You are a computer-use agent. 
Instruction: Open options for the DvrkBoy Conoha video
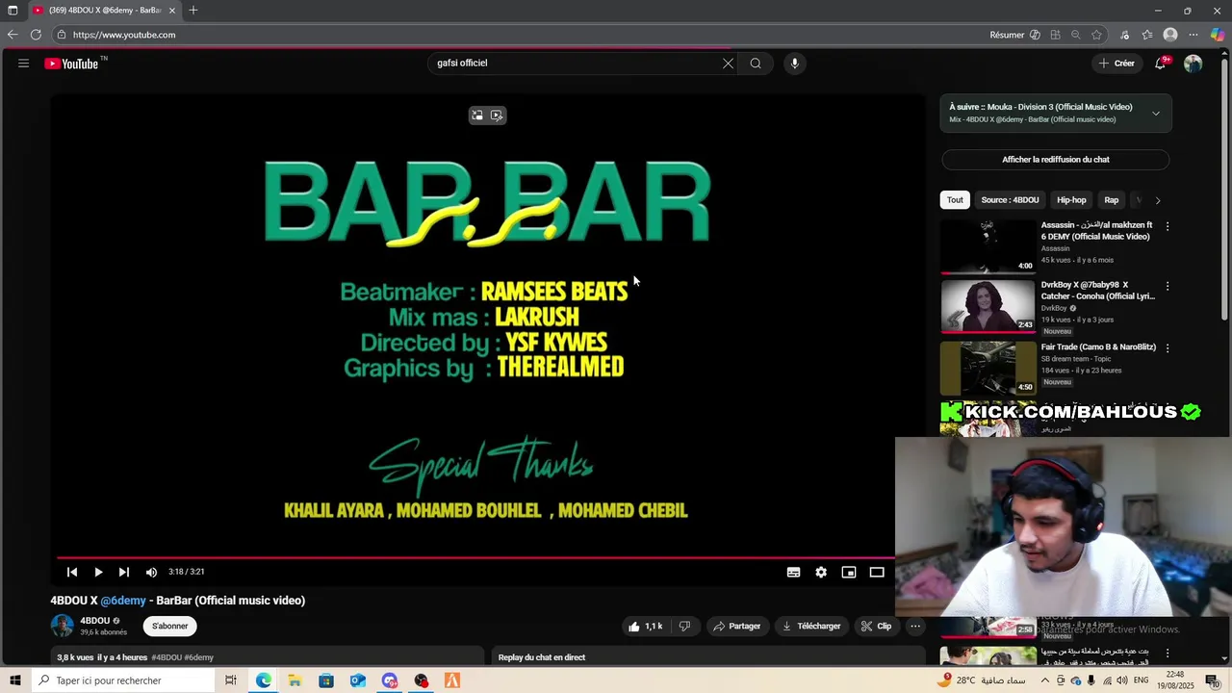point(1168,286)
